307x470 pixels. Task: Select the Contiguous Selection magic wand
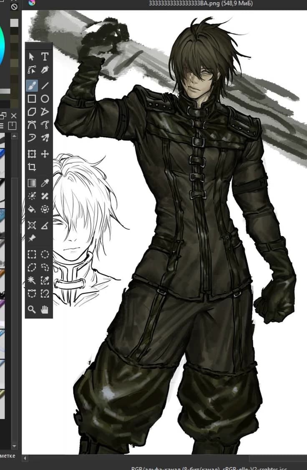pyautogui.click(x=32, y=280)
